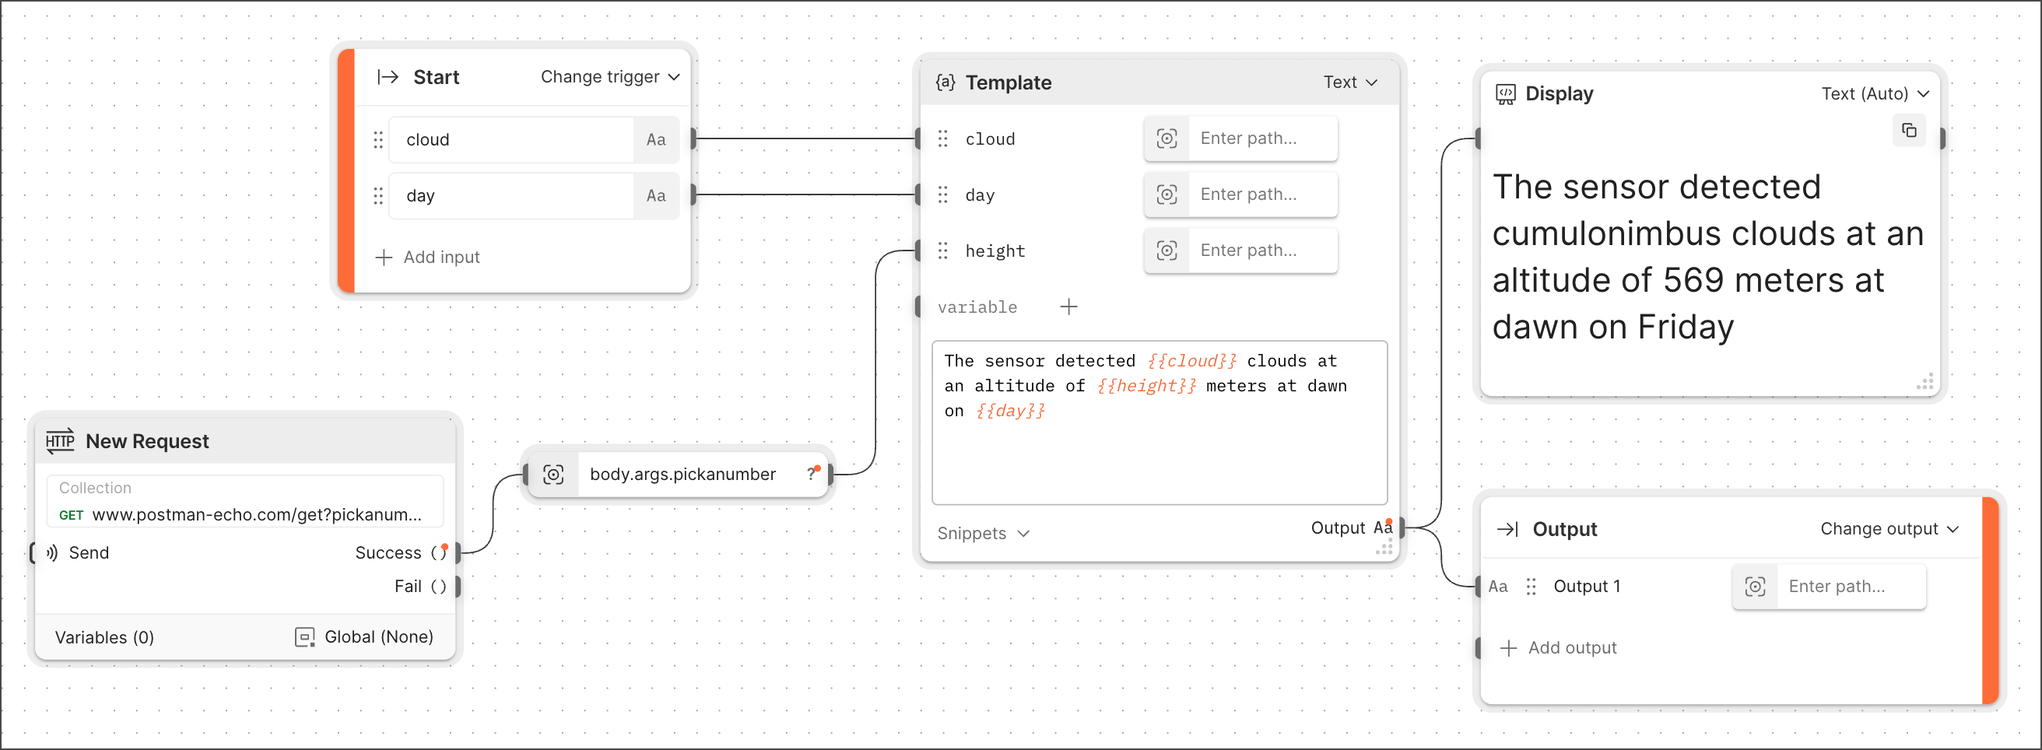The height and width of the screenshot is (750, 2042).
Task: Click the path selector icon for Output 1
Action: click(1755, 587)
